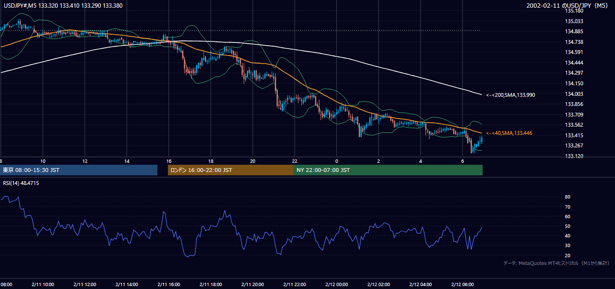Click hour marker 14 under price chart
The width and height of the screenshot is (615, 289).
coord(127,161)
